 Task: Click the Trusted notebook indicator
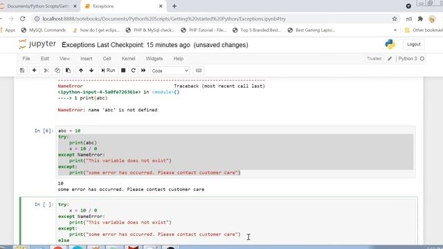click(374, 59)
